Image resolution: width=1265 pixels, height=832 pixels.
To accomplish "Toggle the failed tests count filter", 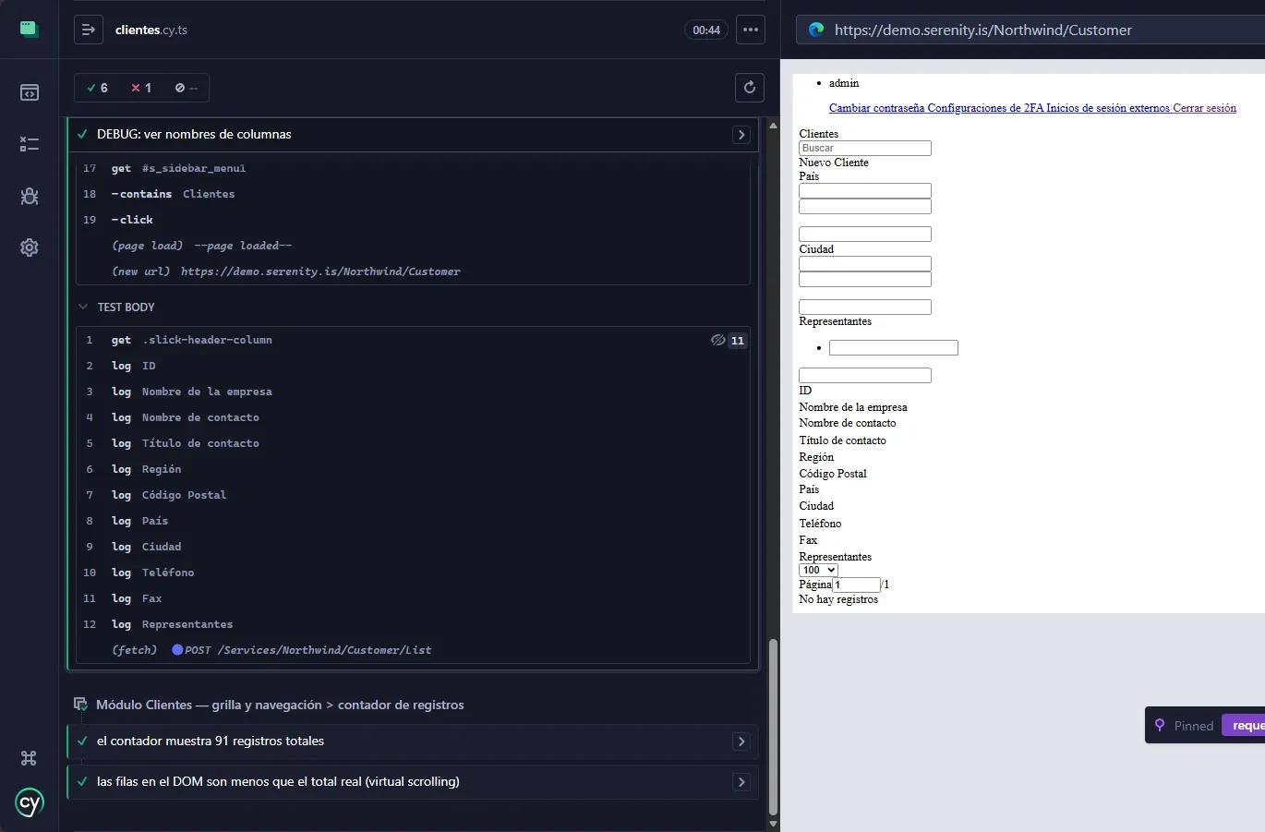I will point(141,88).
